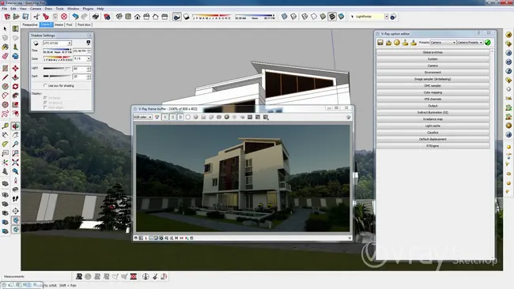514x289 pixels.
Task: Click the Save file icon in main toolbar
Action: point(25,17)
